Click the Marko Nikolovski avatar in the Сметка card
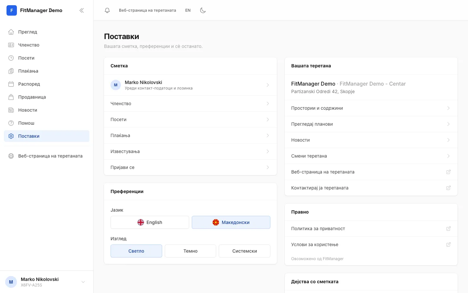The width and height of the screenshot is (468, 293). coord(116,85)
